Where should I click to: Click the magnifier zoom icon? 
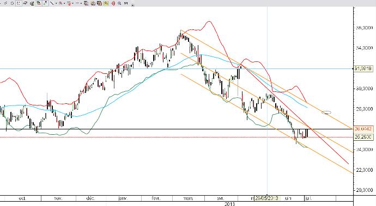pos(119,3)
